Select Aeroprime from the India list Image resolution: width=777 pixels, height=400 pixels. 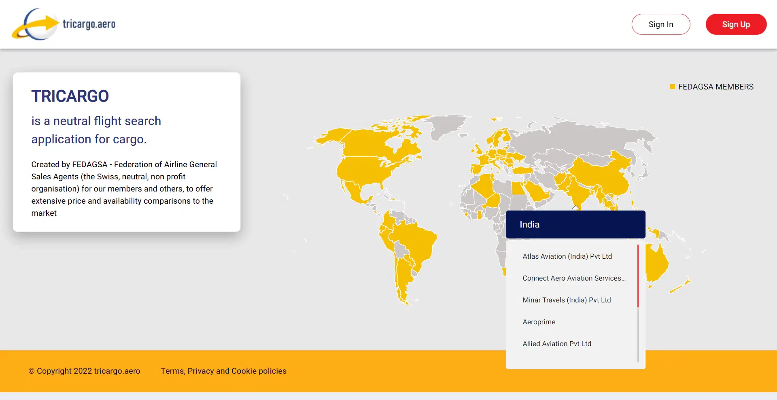coord(539,322)
